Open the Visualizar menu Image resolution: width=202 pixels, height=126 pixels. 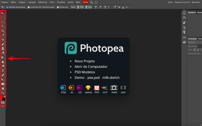[61, 2]
